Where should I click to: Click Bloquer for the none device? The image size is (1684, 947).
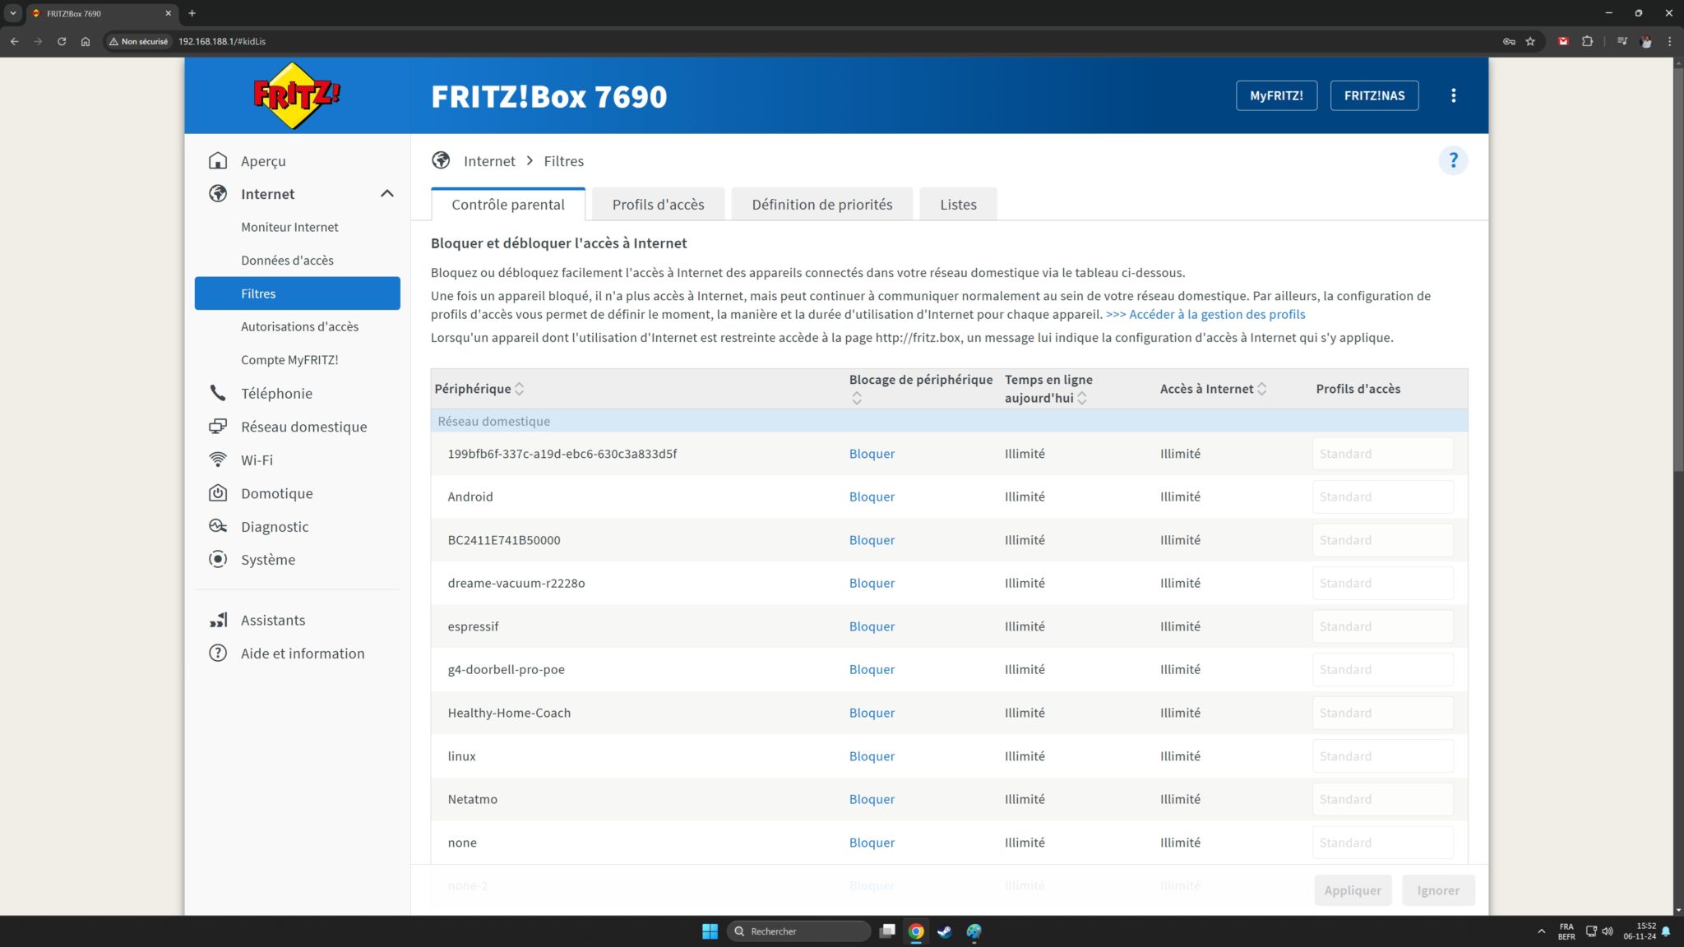(872, 843)
